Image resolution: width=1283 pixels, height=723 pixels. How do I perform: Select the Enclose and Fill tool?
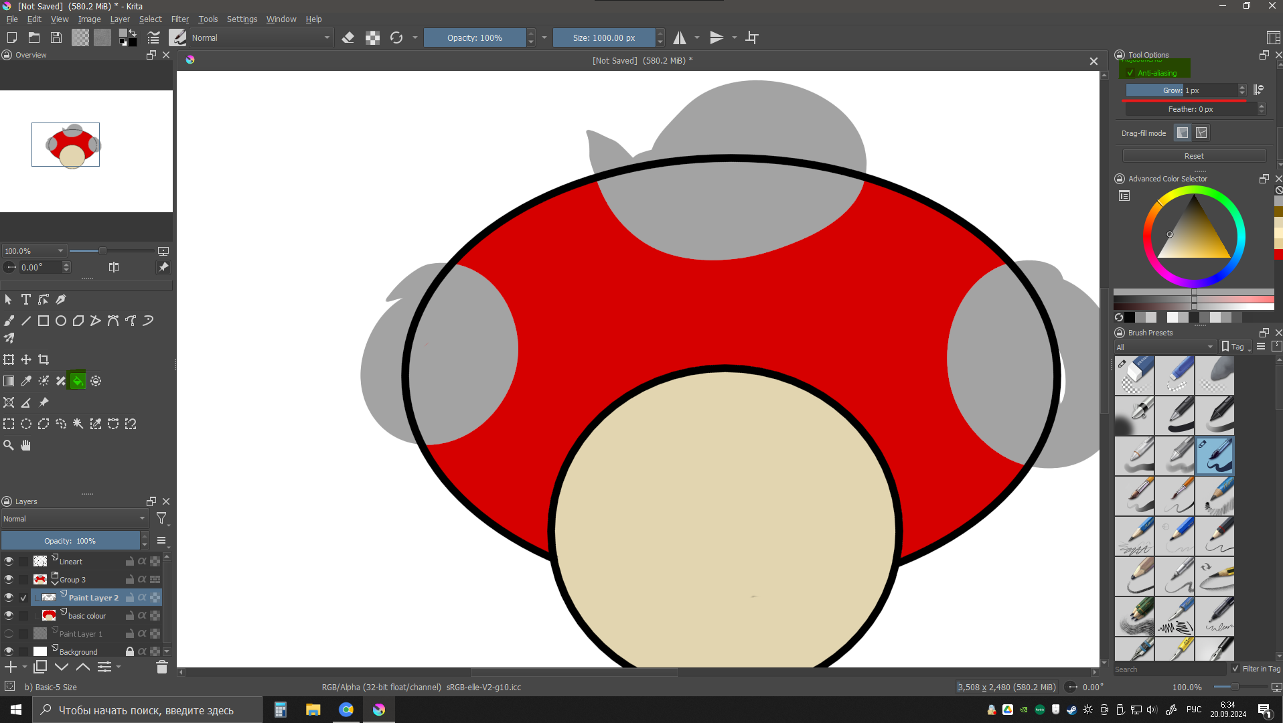[x=96, y=381]
